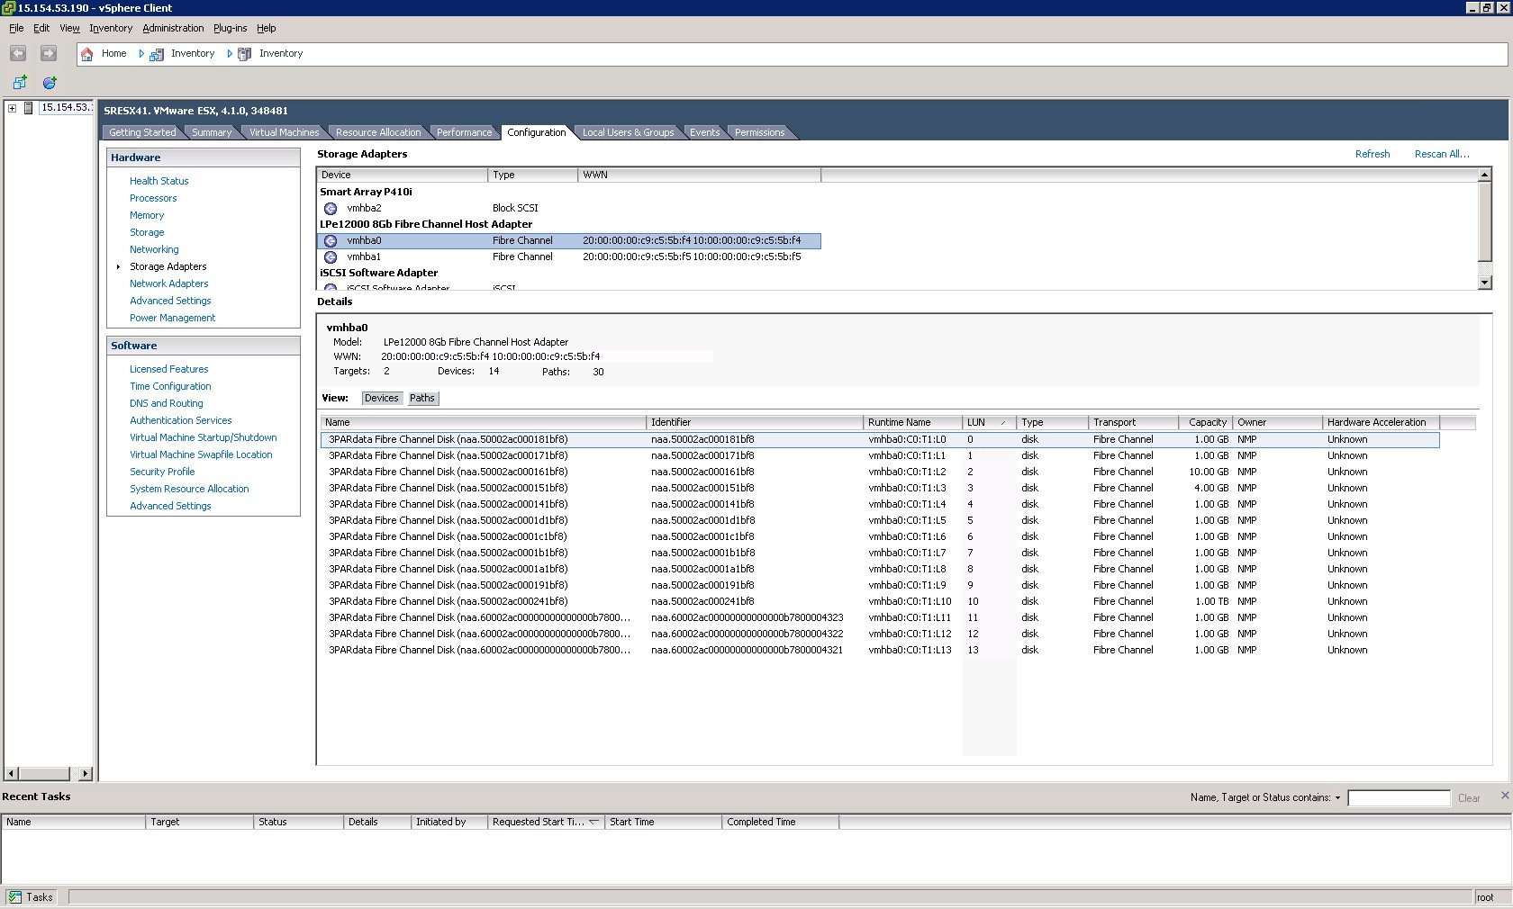The image size is (1513, 909).
Task: Open the Inventory menu
Action: pyautogui.click(x=111, y=28)
